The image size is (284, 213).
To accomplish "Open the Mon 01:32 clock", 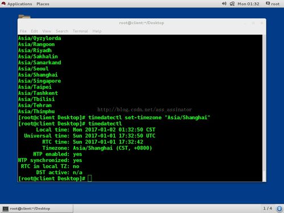I will click(248, 4).
